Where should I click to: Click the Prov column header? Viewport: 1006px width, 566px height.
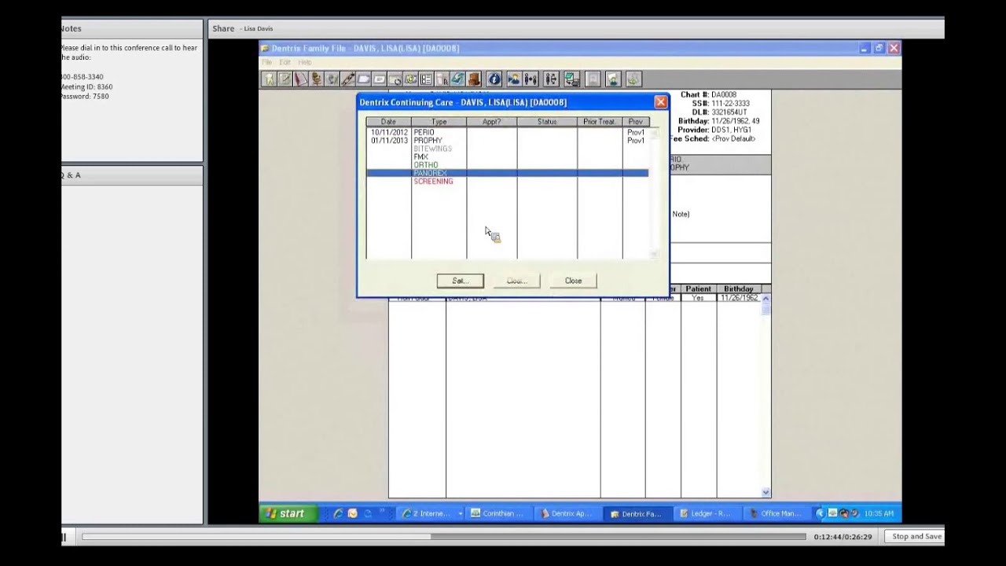pyautogui.click(x=635, y=122)
